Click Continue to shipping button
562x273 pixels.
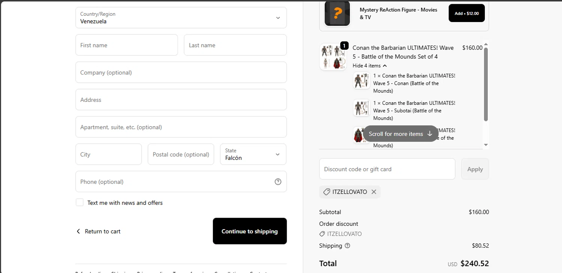point(250,231)
